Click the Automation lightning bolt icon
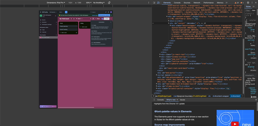This screenshot has width=258, height=126. (x=93, y=19)
